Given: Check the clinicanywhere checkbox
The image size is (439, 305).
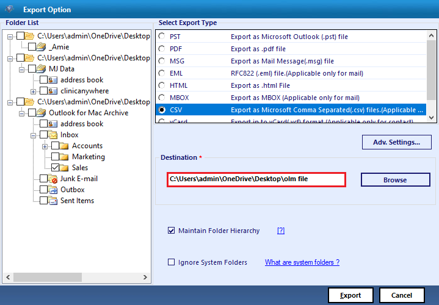Looking at the screenshot, I should coord(43,91).
